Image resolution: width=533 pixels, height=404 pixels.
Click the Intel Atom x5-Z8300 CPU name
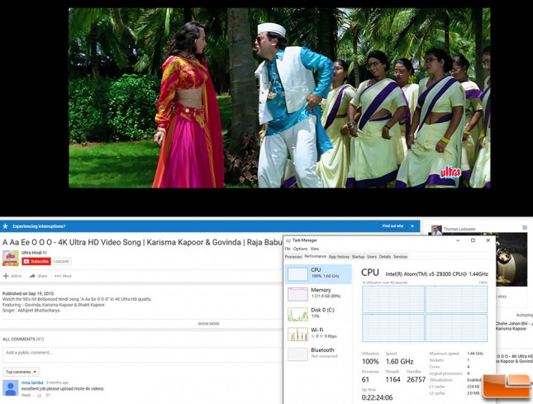click(x=437, y=273)
